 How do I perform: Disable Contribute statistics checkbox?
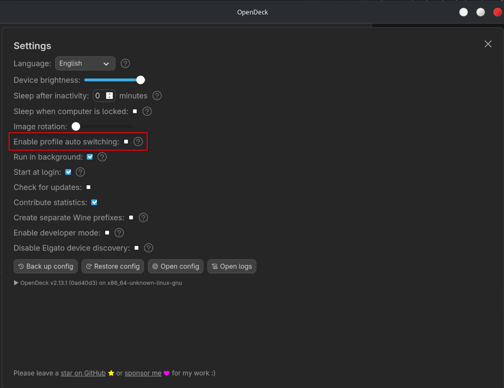[94, 202]
